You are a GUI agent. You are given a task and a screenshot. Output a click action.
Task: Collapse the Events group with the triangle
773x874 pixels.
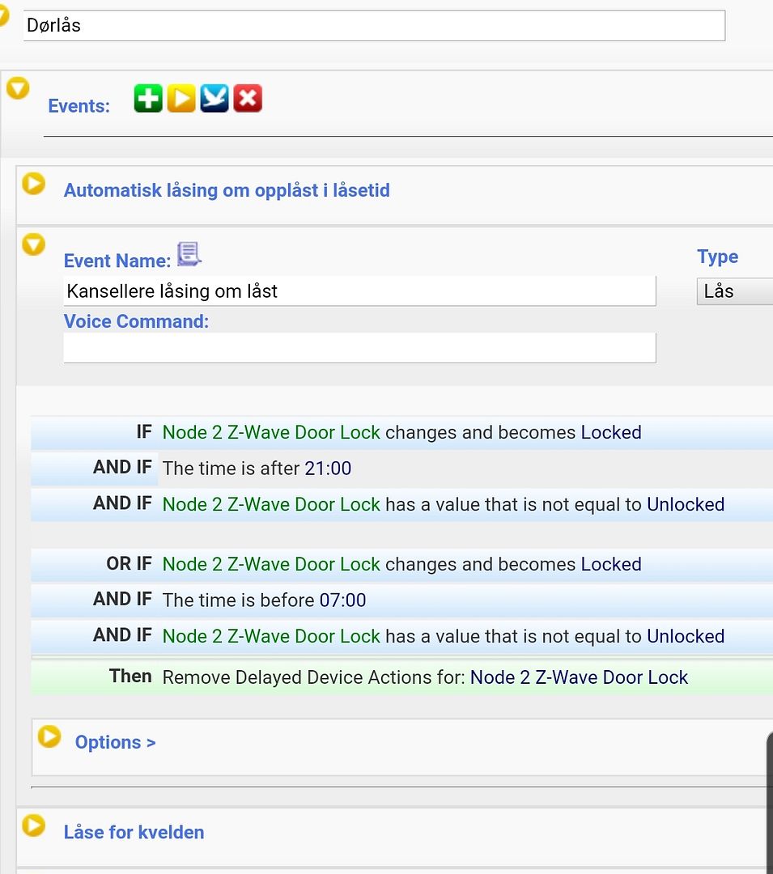point(18,87)
